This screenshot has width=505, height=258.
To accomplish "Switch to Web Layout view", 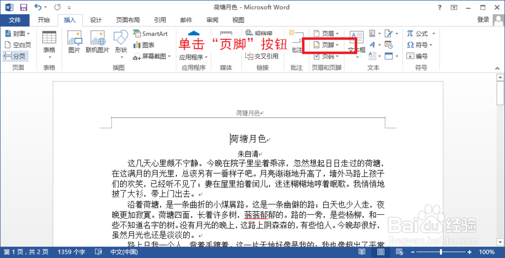I will pyautogui.click(x=399, y=252).
